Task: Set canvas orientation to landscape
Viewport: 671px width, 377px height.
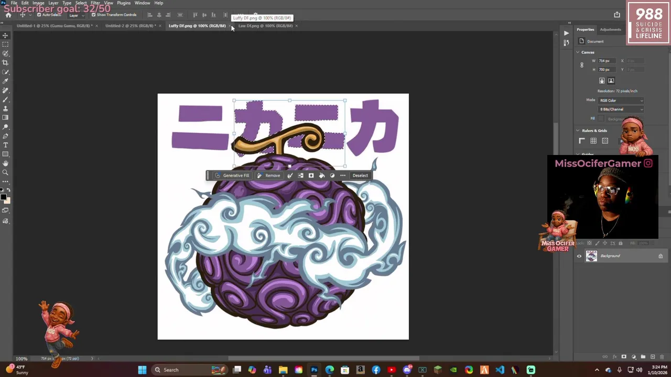Action: (611, 81)
